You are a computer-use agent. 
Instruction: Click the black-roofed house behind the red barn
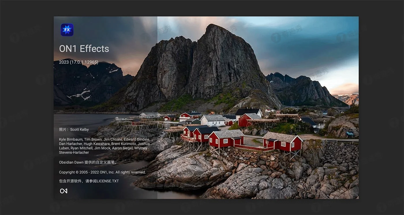click(248, 111)
